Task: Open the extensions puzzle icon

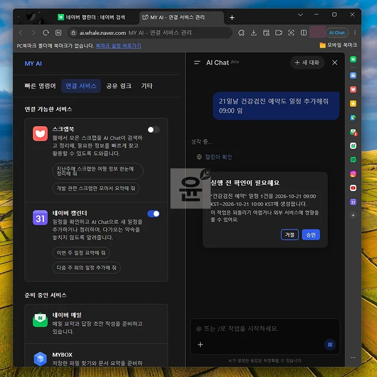Action: click(x=241, y=33)
